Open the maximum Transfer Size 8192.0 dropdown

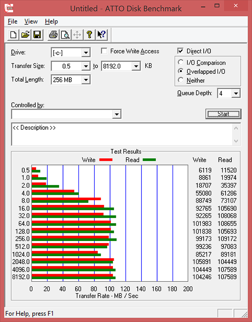[x=136, y=66]
